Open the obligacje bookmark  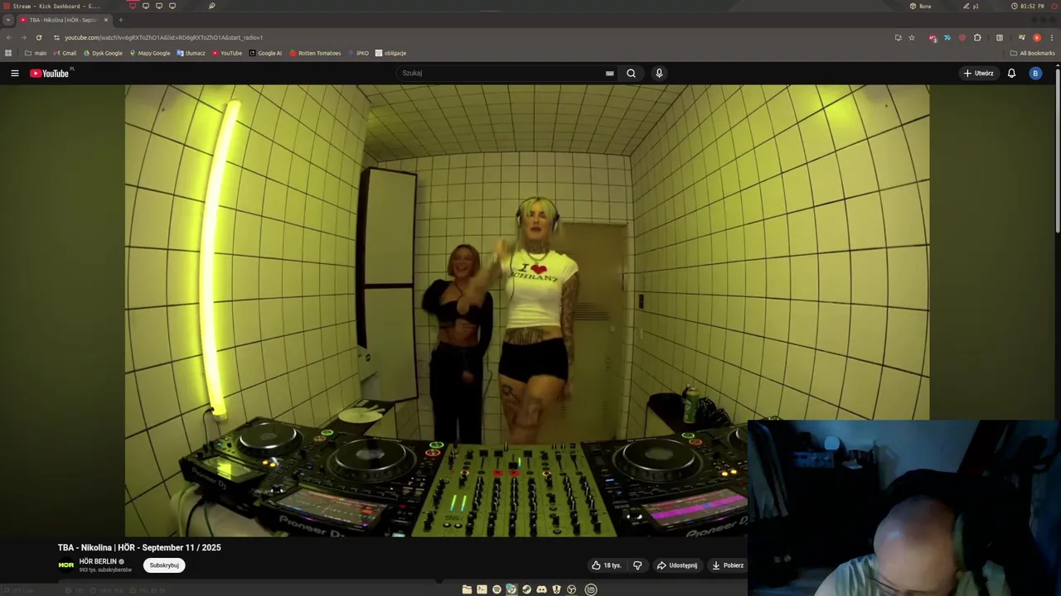pyautogui.click(x=390, y=53)
